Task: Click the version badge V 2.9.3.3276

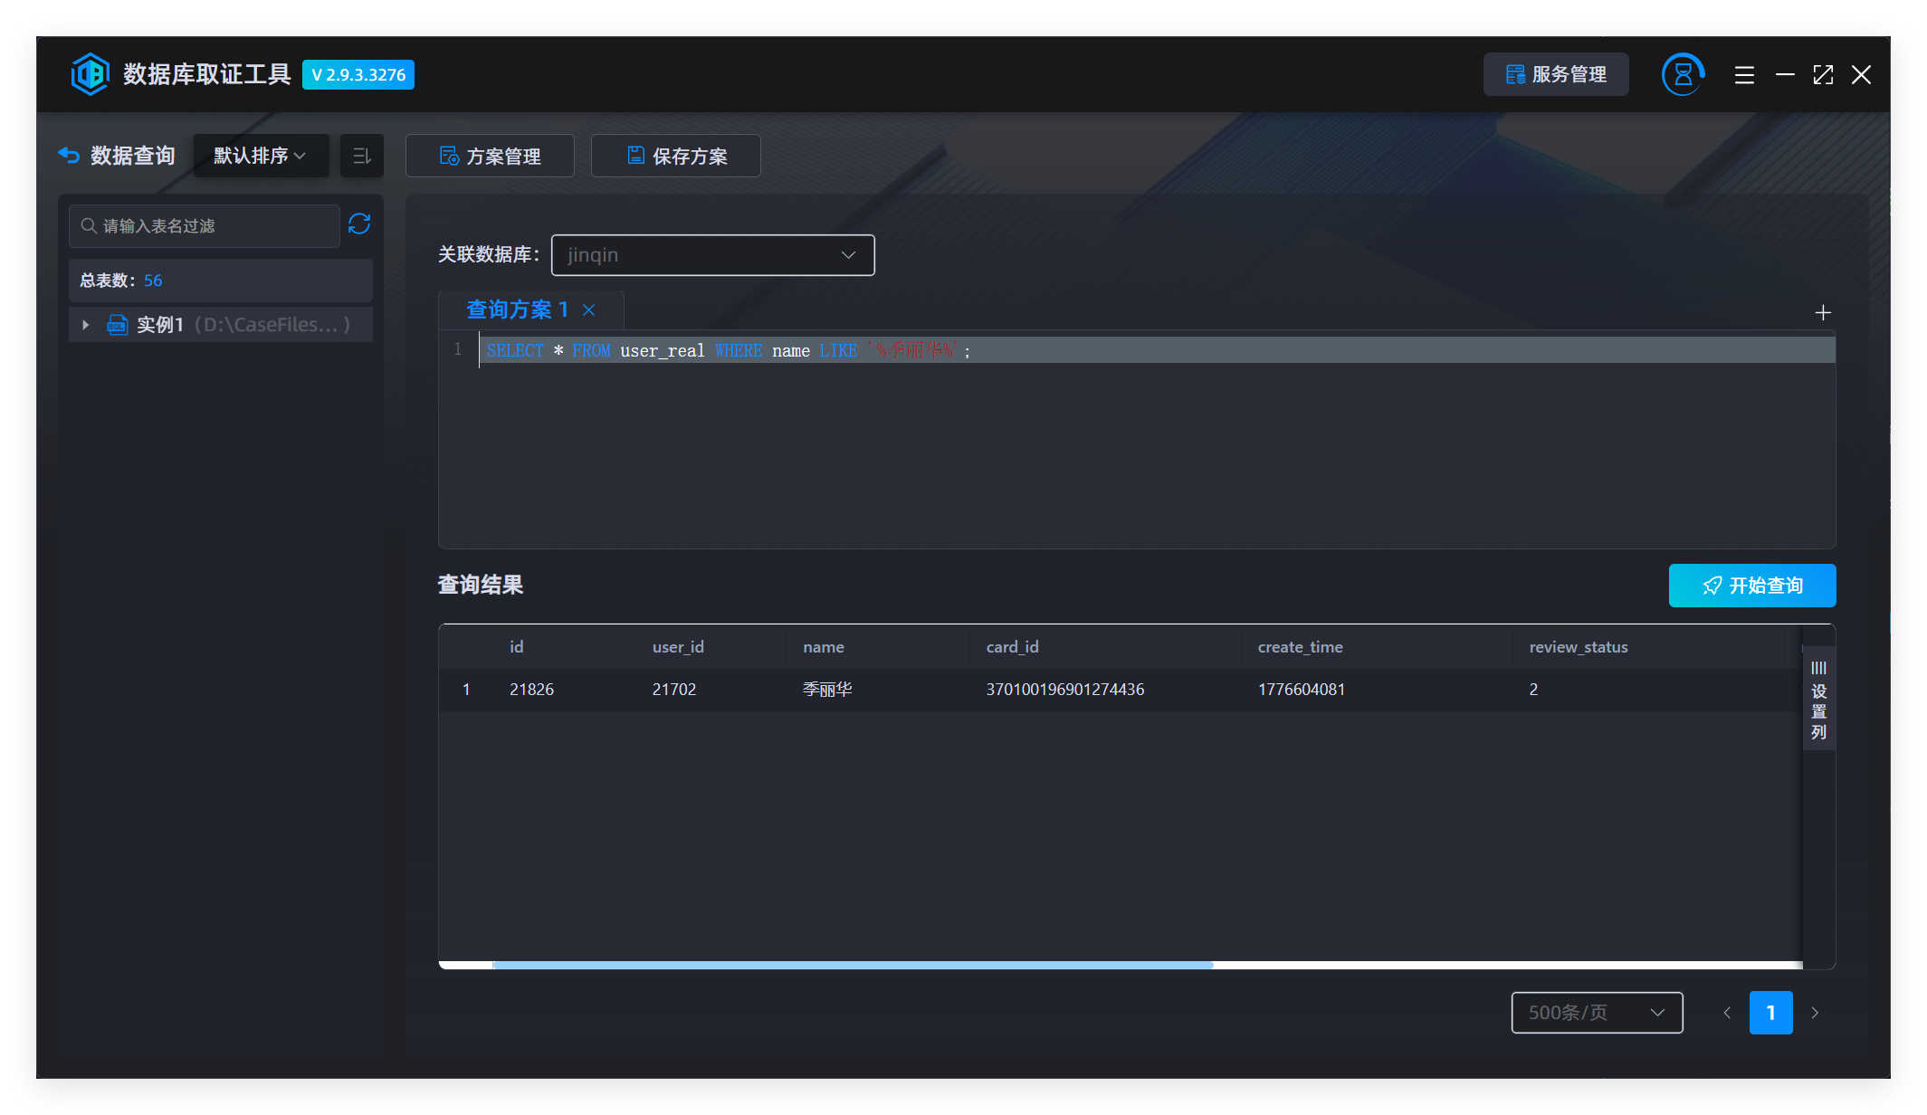Action: [x=358, y=75]
